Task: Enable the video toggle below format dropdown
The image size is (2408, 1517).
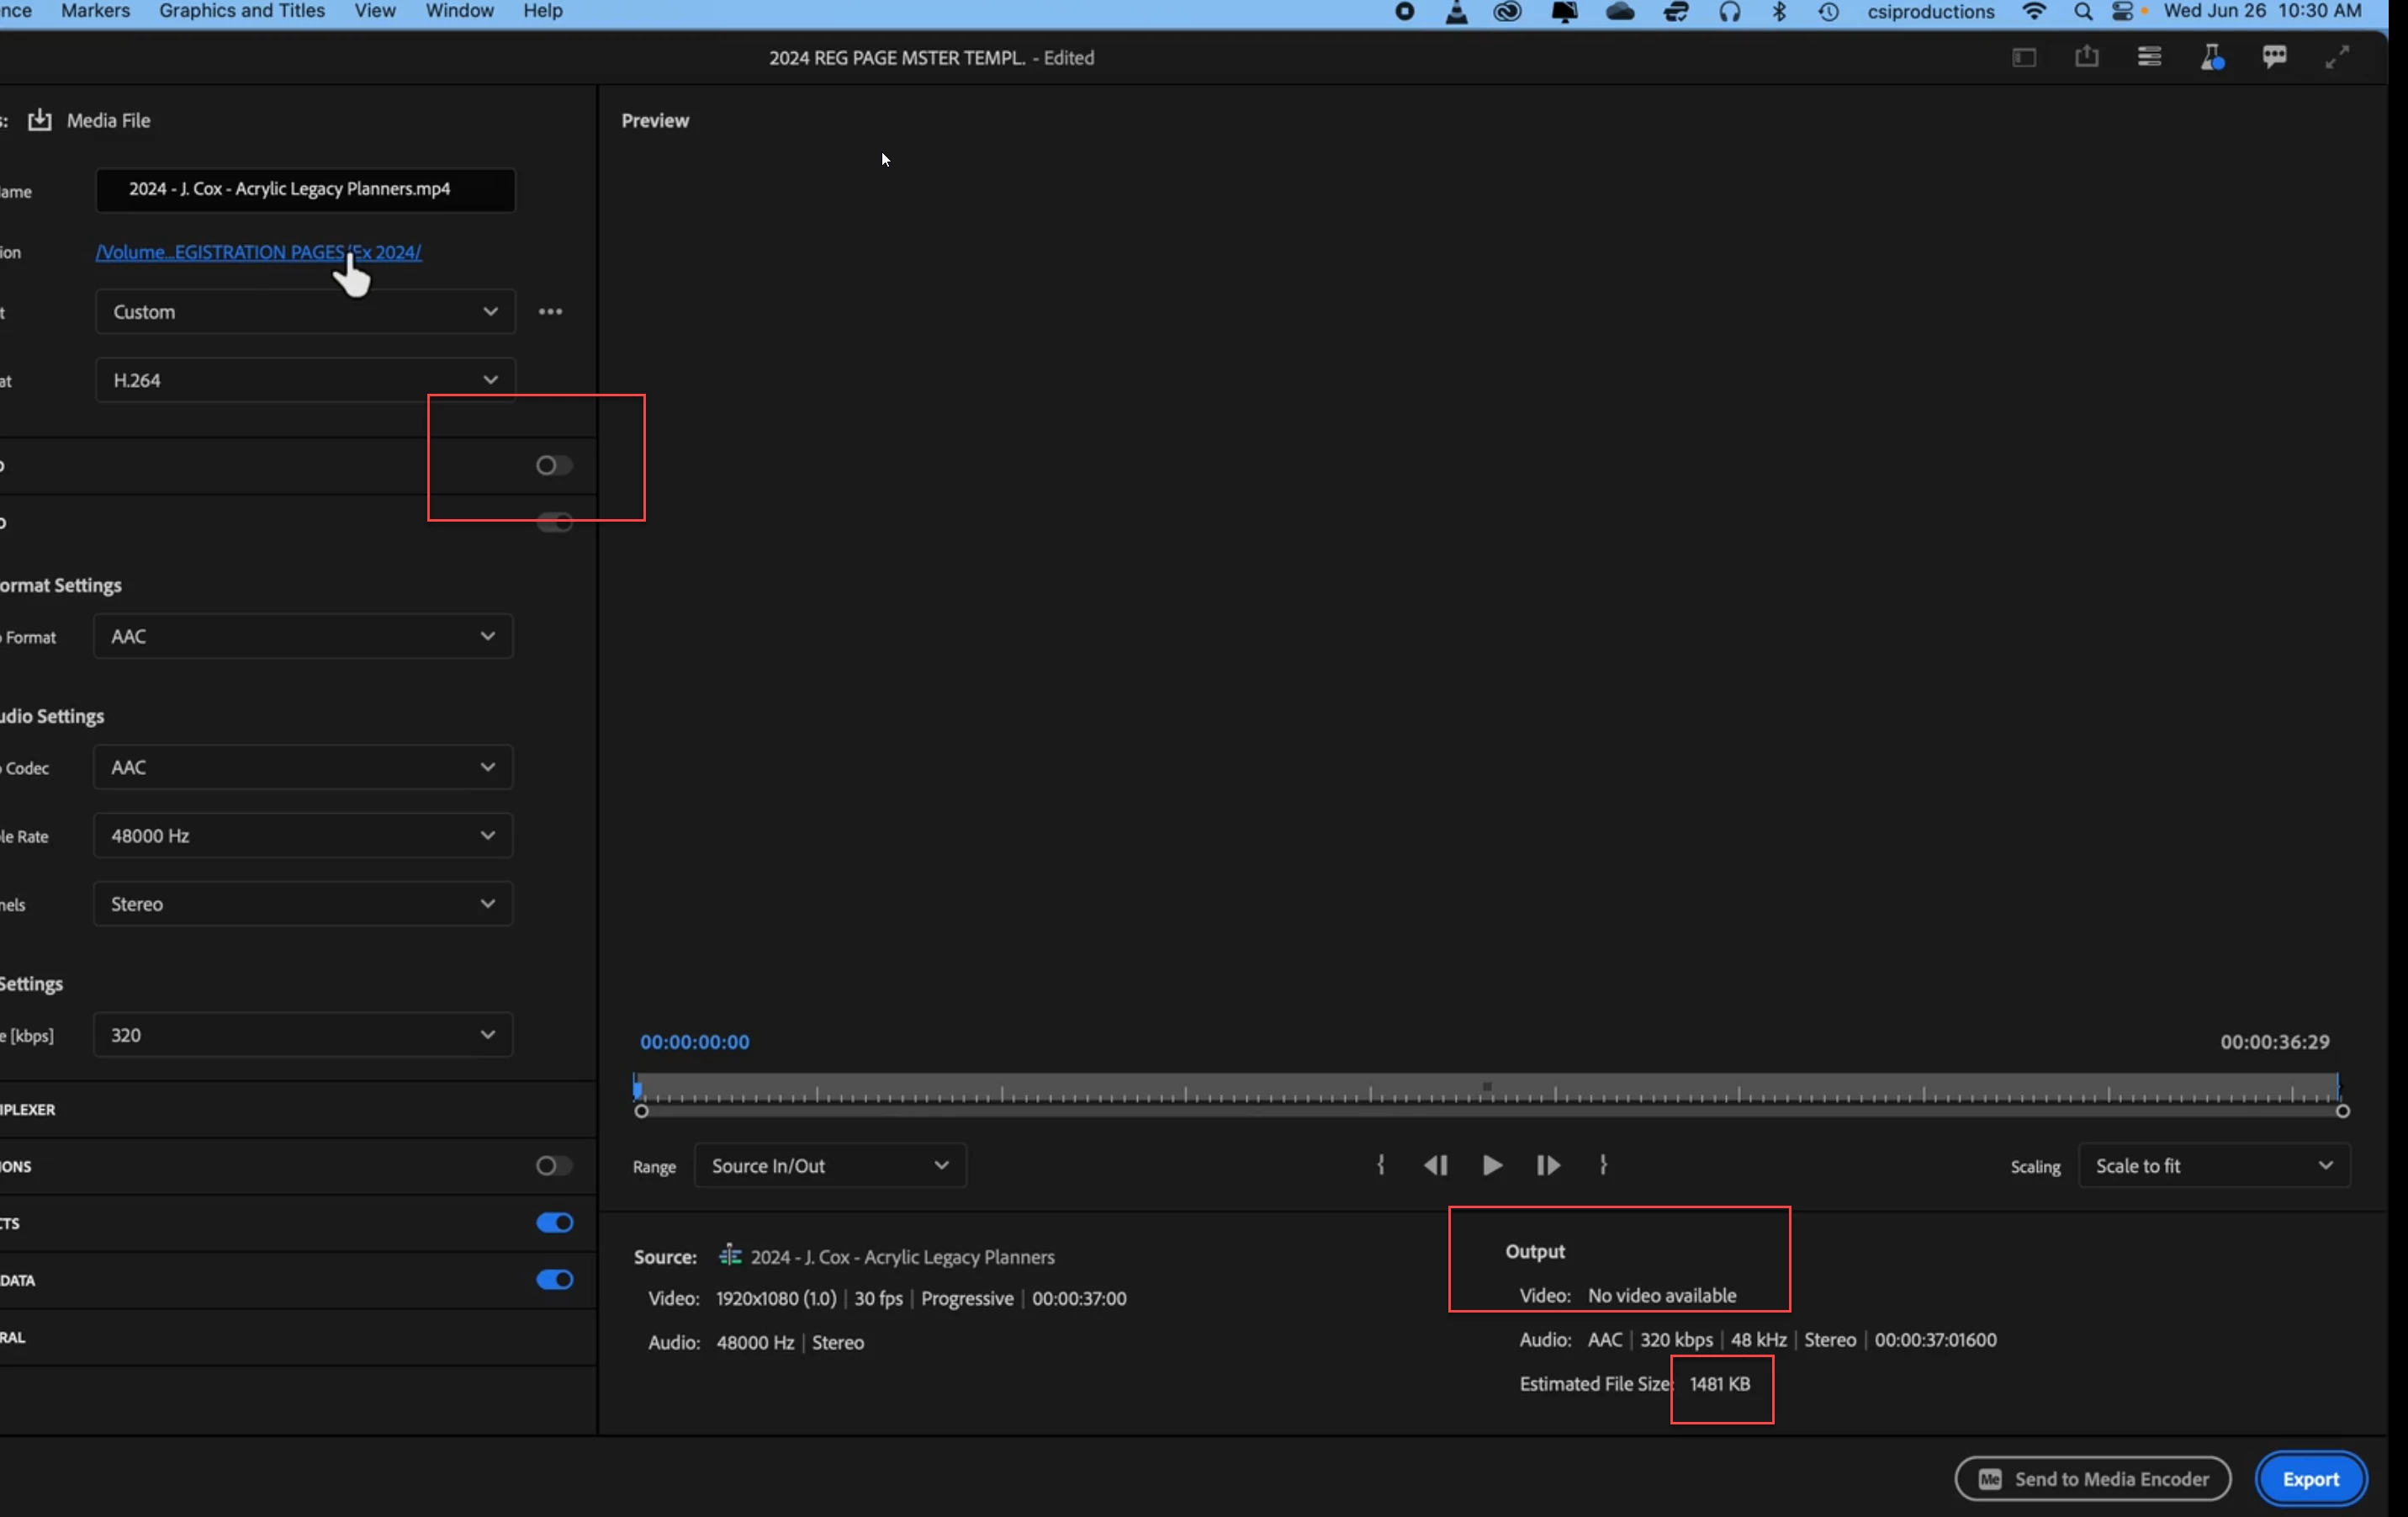Action: pos(554,465)
